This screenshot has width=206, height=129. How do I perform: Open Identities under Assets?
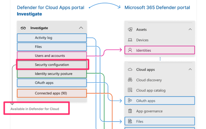(x=160, y=50)
